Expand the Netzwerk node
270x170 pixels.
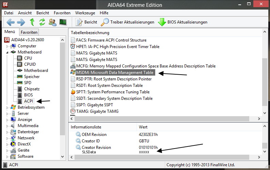(x=7, y=138)
